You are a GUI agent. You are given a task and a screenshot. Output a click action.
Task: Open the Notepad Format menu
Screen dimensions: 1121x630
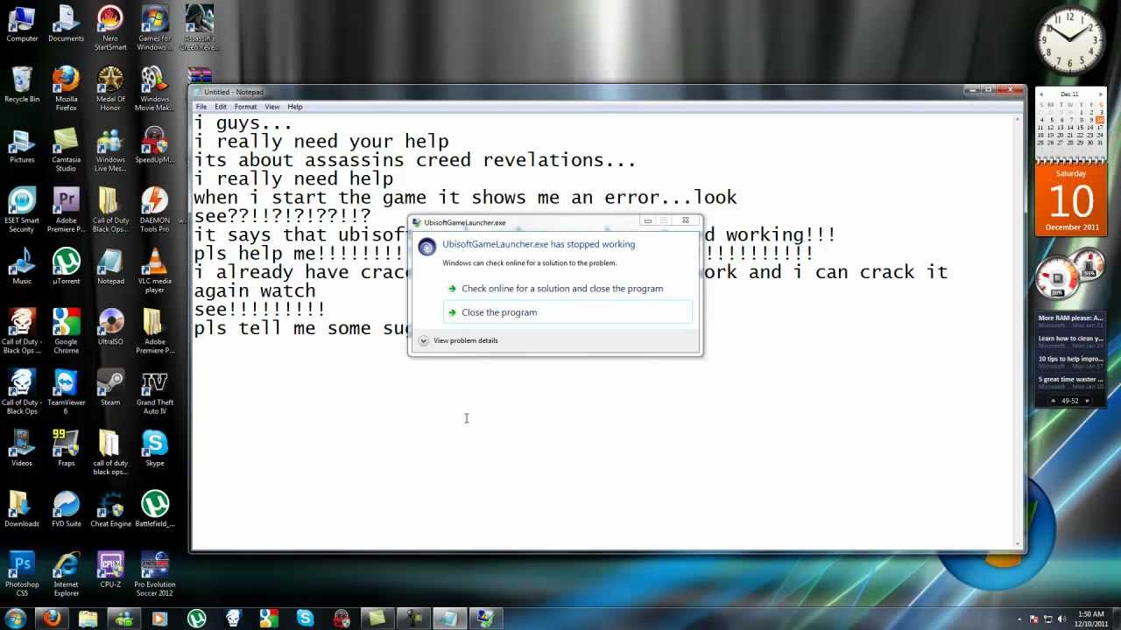tap(245, 107)
